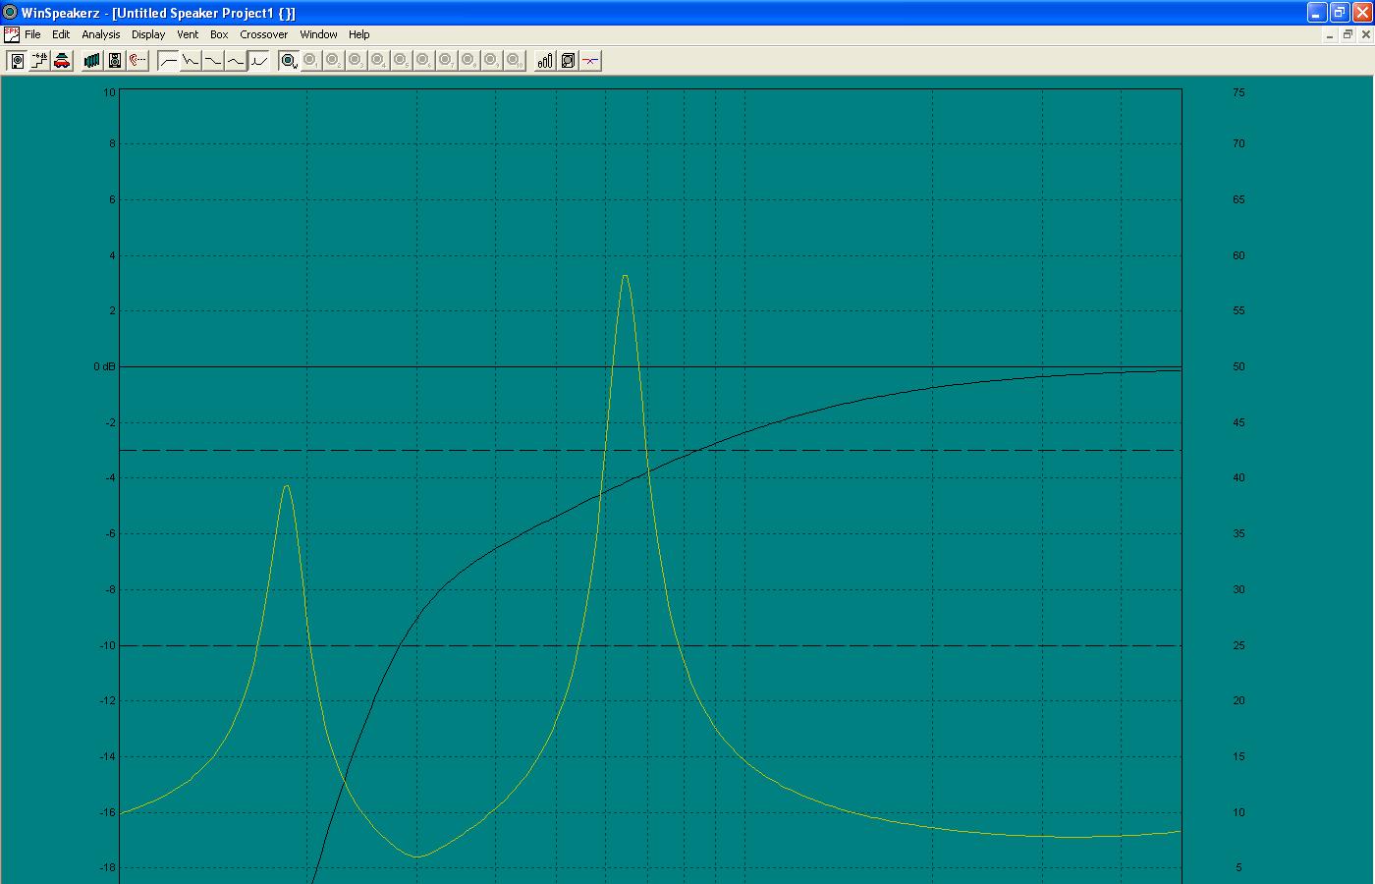Open the Crossover menu
This screenshot has width=1375, height=884.
click(264, 34)
